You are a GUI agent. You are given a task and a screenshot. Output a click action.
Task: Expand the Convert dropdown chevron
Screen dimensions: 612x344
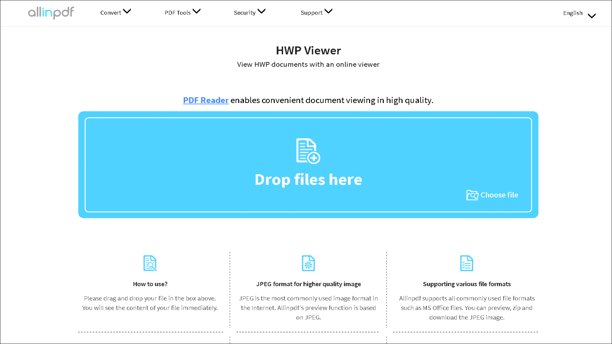pos(127,11)
